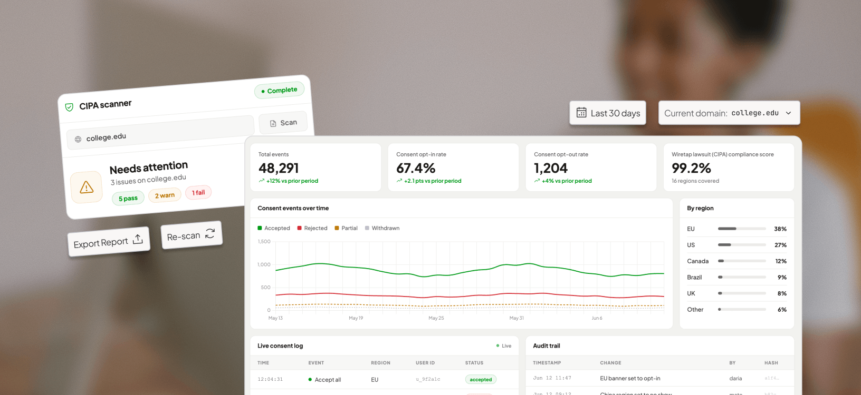Click the US region progress bar
This screenshot has height=395, width=861.
[x=742, y=245]
